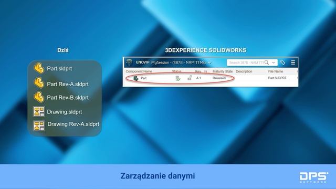Sort by Description column header
Screen dimensions: 336x189
click(244, 71)
